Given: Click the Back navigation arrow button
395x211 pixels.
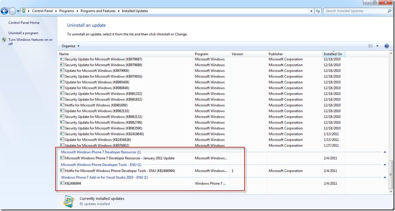Looking at the screenshot, I should [x=5, y=11].
